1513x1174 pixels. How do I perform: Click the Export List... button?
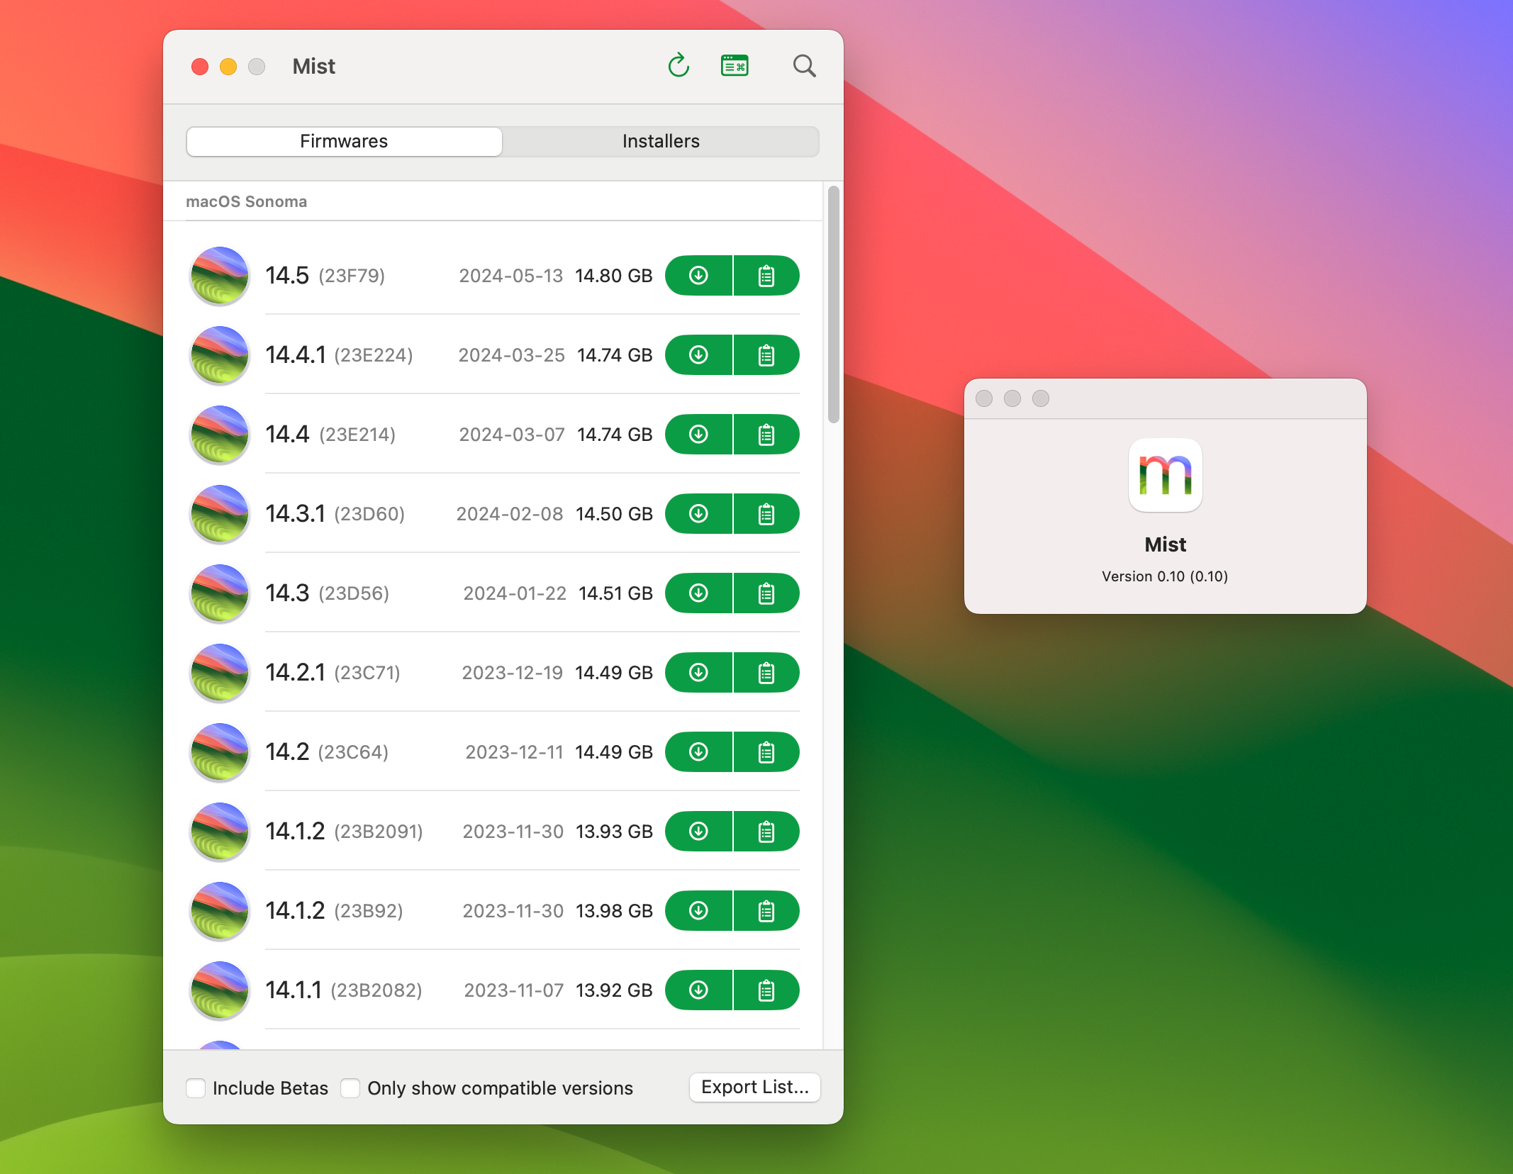click(754, 1088)
